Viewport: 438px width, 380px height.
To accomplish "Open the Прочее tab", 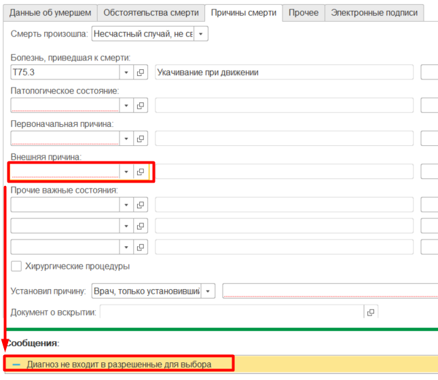I will point(303,13).
